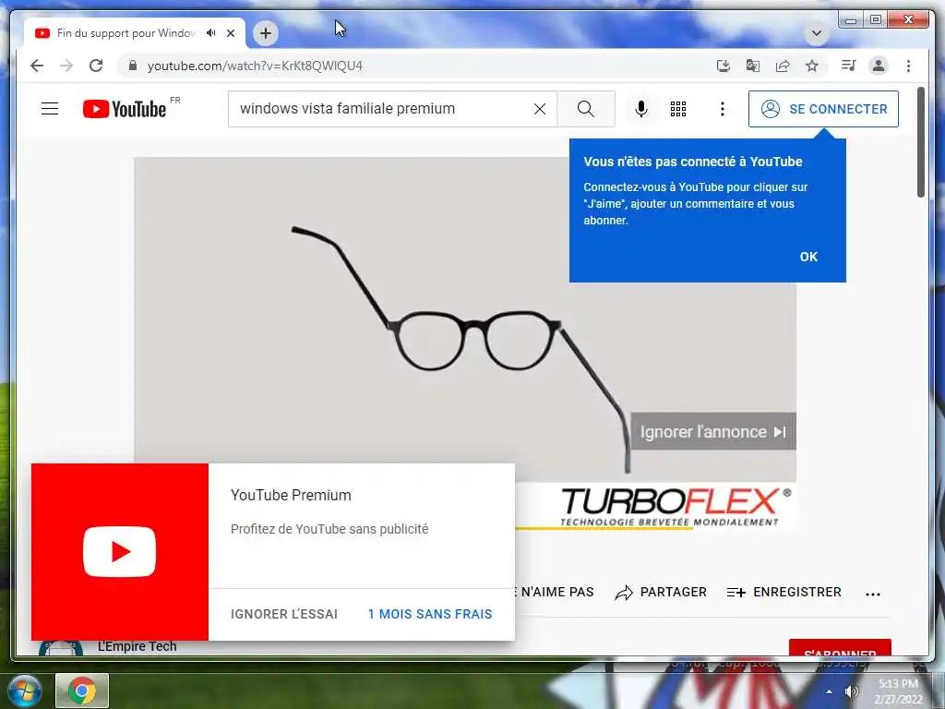The width and height of the screenshot is (945, 709).
Task: Clear the search box with the X
Action: pos(540,109)
